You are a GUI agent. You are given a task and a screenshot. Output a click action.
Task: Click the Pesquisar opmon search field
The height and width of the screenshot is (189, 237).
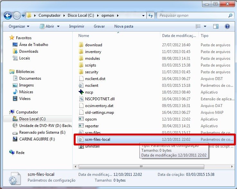[193, 15]
